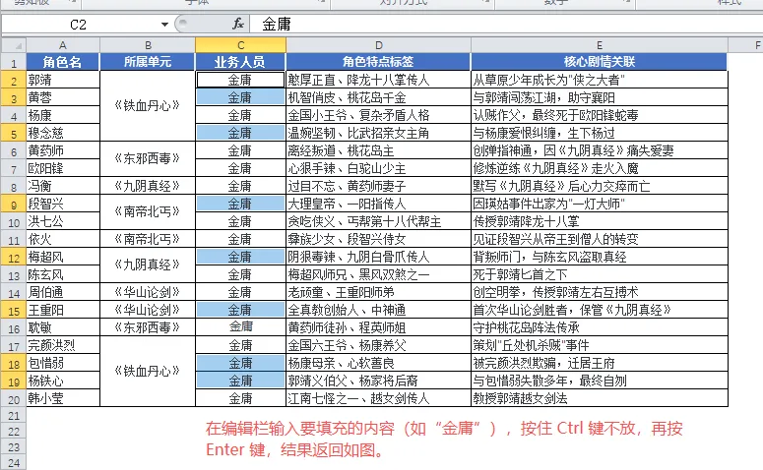The image size is (763, 470).
Task: Click cell 江南七怪之一、越女剑传人
Action: coord(378,398)
